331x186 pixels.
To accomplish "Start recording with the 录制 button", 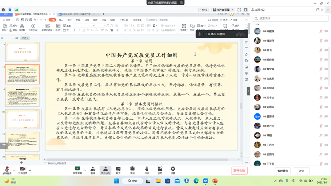I will click(132, 170).
